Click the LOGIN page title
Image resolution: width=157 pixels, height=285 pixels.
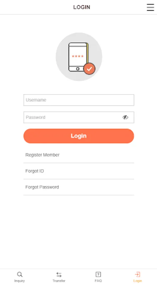coord(82,7)
